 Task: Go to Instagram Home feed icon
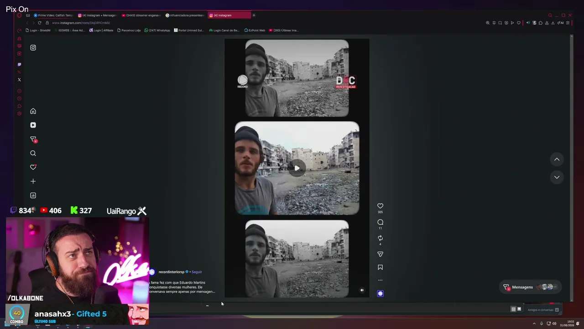point(33,111)
